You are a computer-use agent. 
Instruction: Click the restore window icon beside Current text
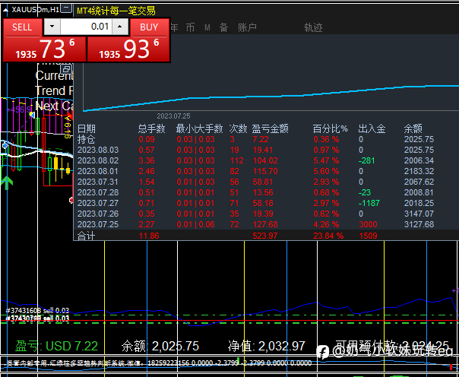66,69
